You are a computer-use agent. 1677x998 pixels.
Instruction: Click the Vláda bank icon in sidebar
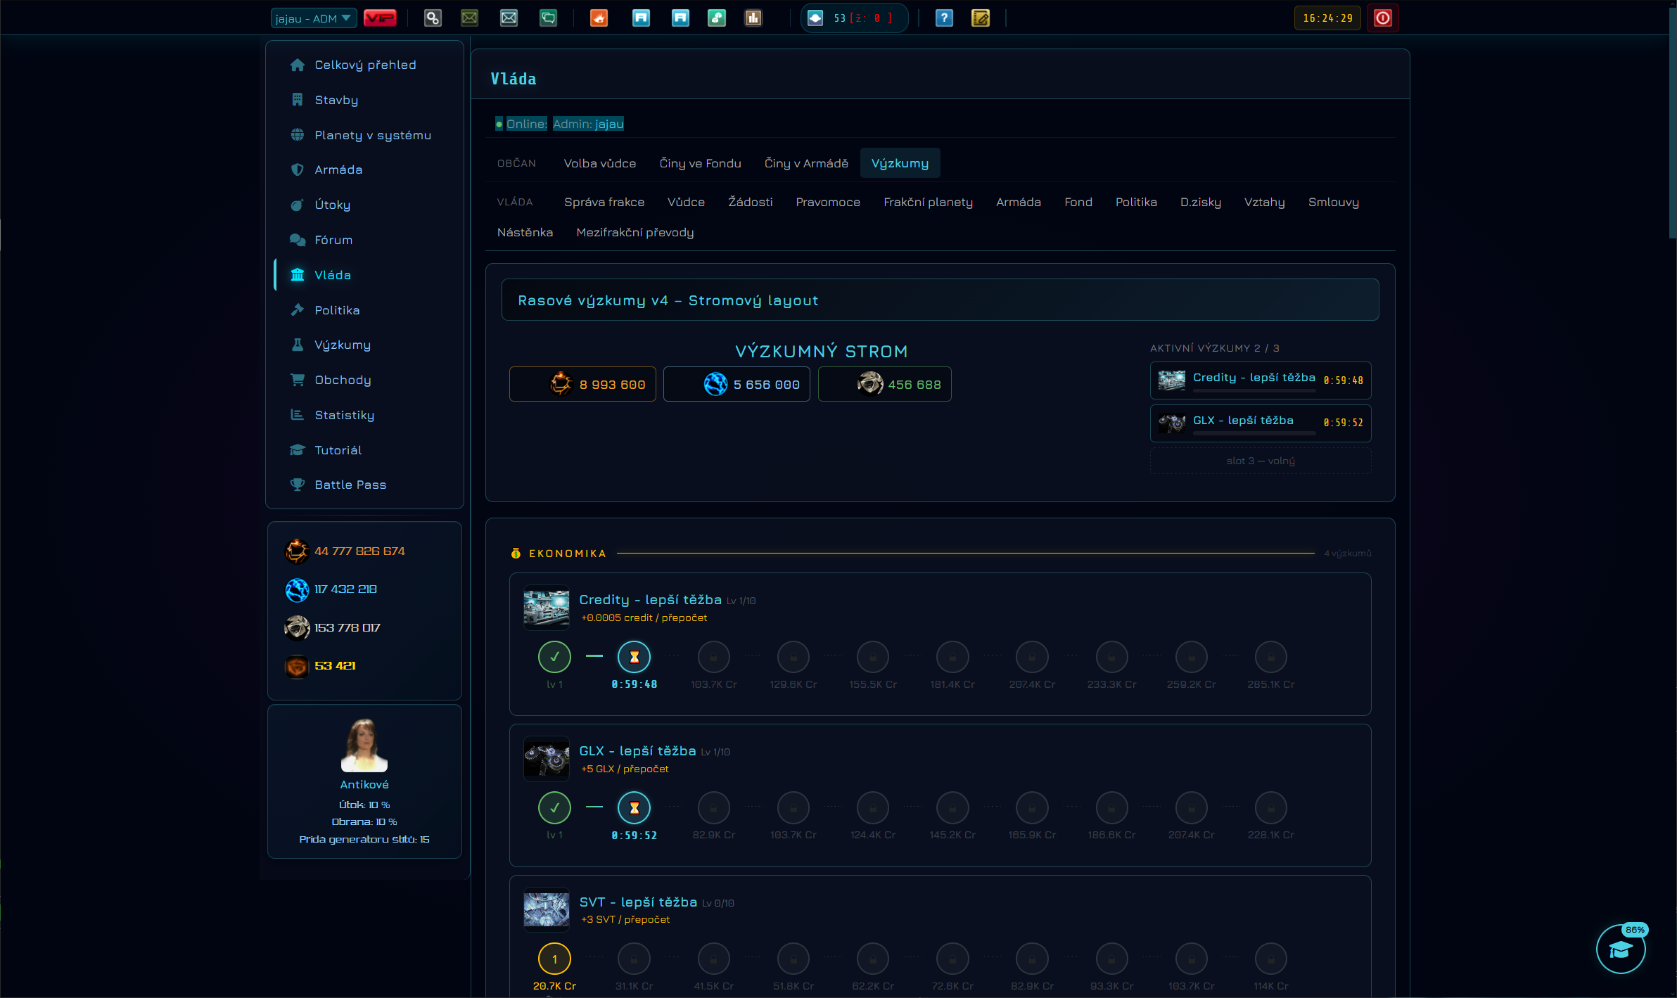(298, 275)
